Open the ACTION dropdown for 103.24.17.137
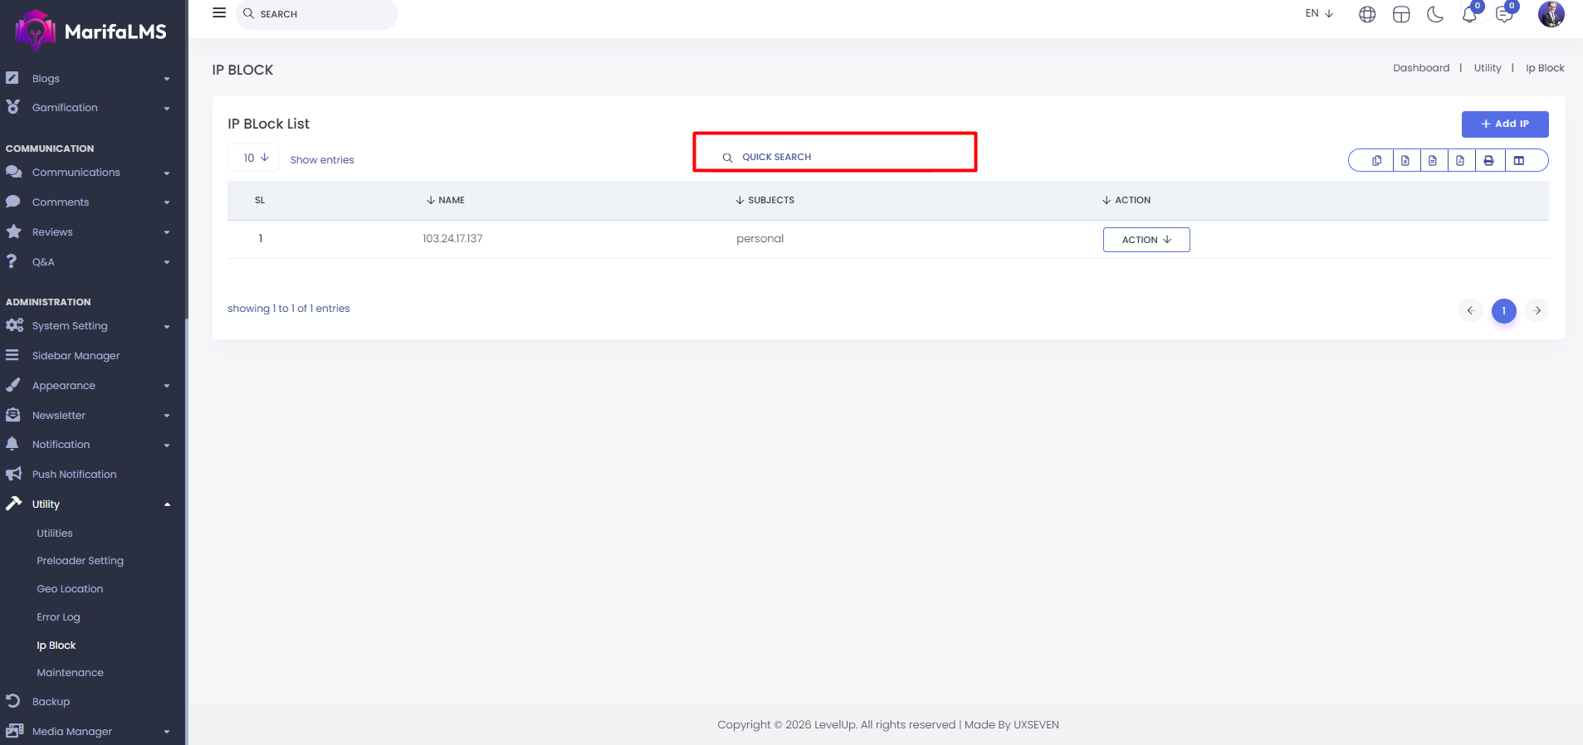The width and height of the screenshot is (1583, 745). tap(1146, 240)
